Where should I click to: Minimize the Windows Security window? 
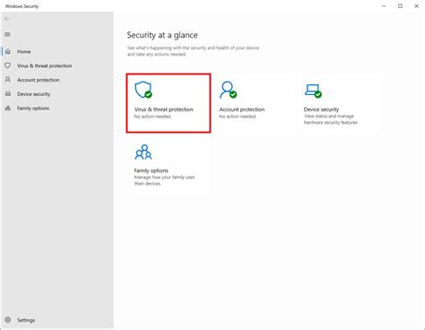pos(384,6)
